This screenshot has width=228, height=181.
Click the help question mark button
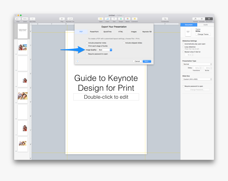tap(78, 61)
